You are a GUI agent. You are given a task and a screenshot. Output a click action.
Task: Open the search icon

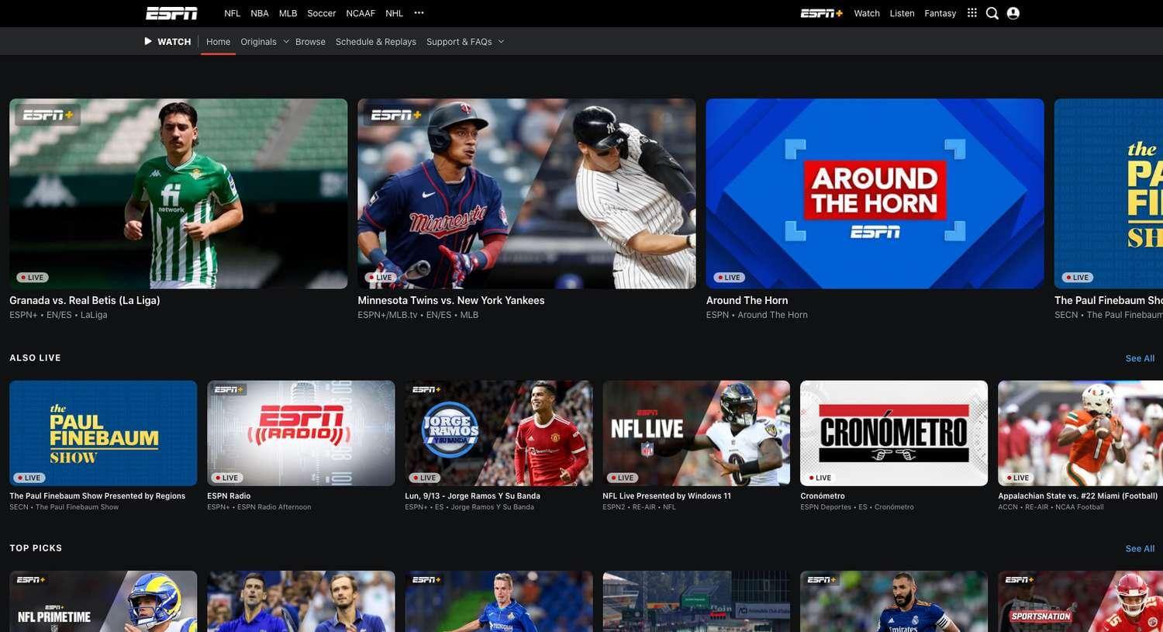992,13
